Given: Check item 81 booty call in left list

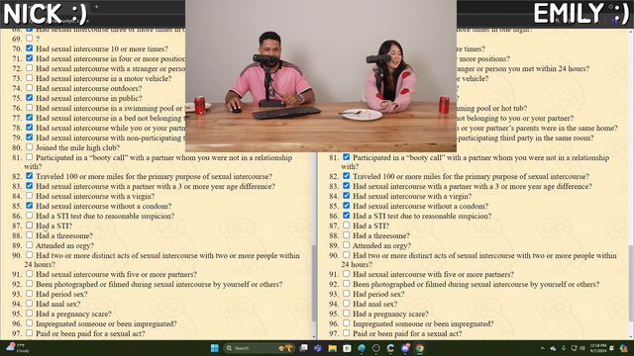Looking at the screenshot, I should [29, 157].
